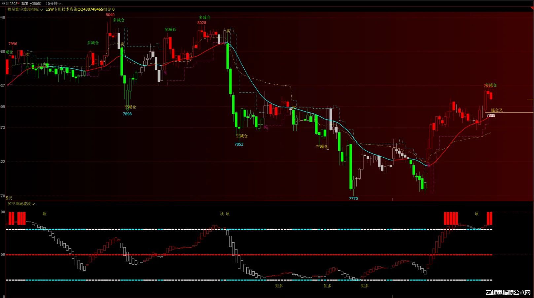Click the 多减仓 label above 8028

click(x=204, y=17)
